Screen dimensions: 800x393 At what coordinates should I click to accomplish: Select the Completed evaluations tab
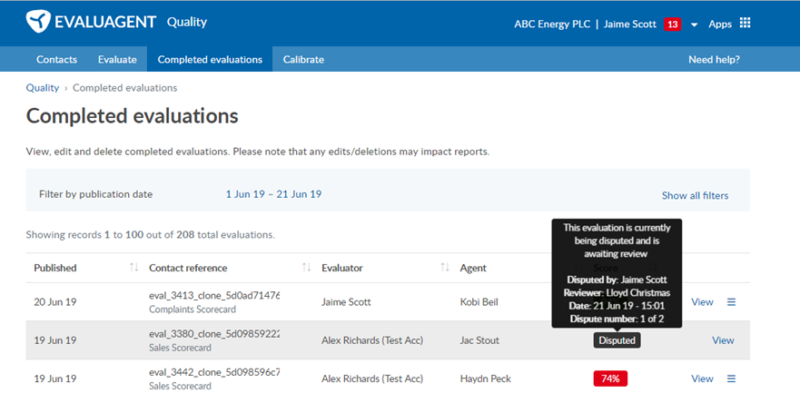coord(210,60)
